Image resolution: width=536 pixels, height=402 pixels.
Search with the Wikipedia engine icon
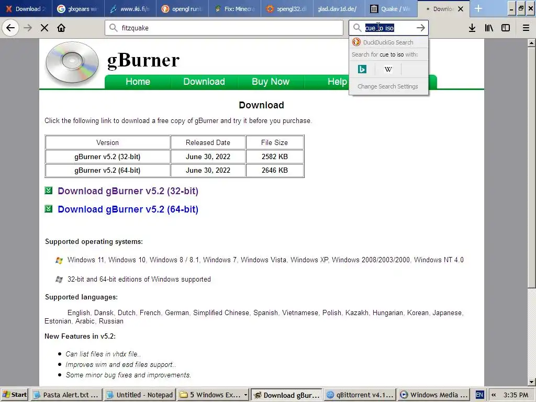[388, 70]
